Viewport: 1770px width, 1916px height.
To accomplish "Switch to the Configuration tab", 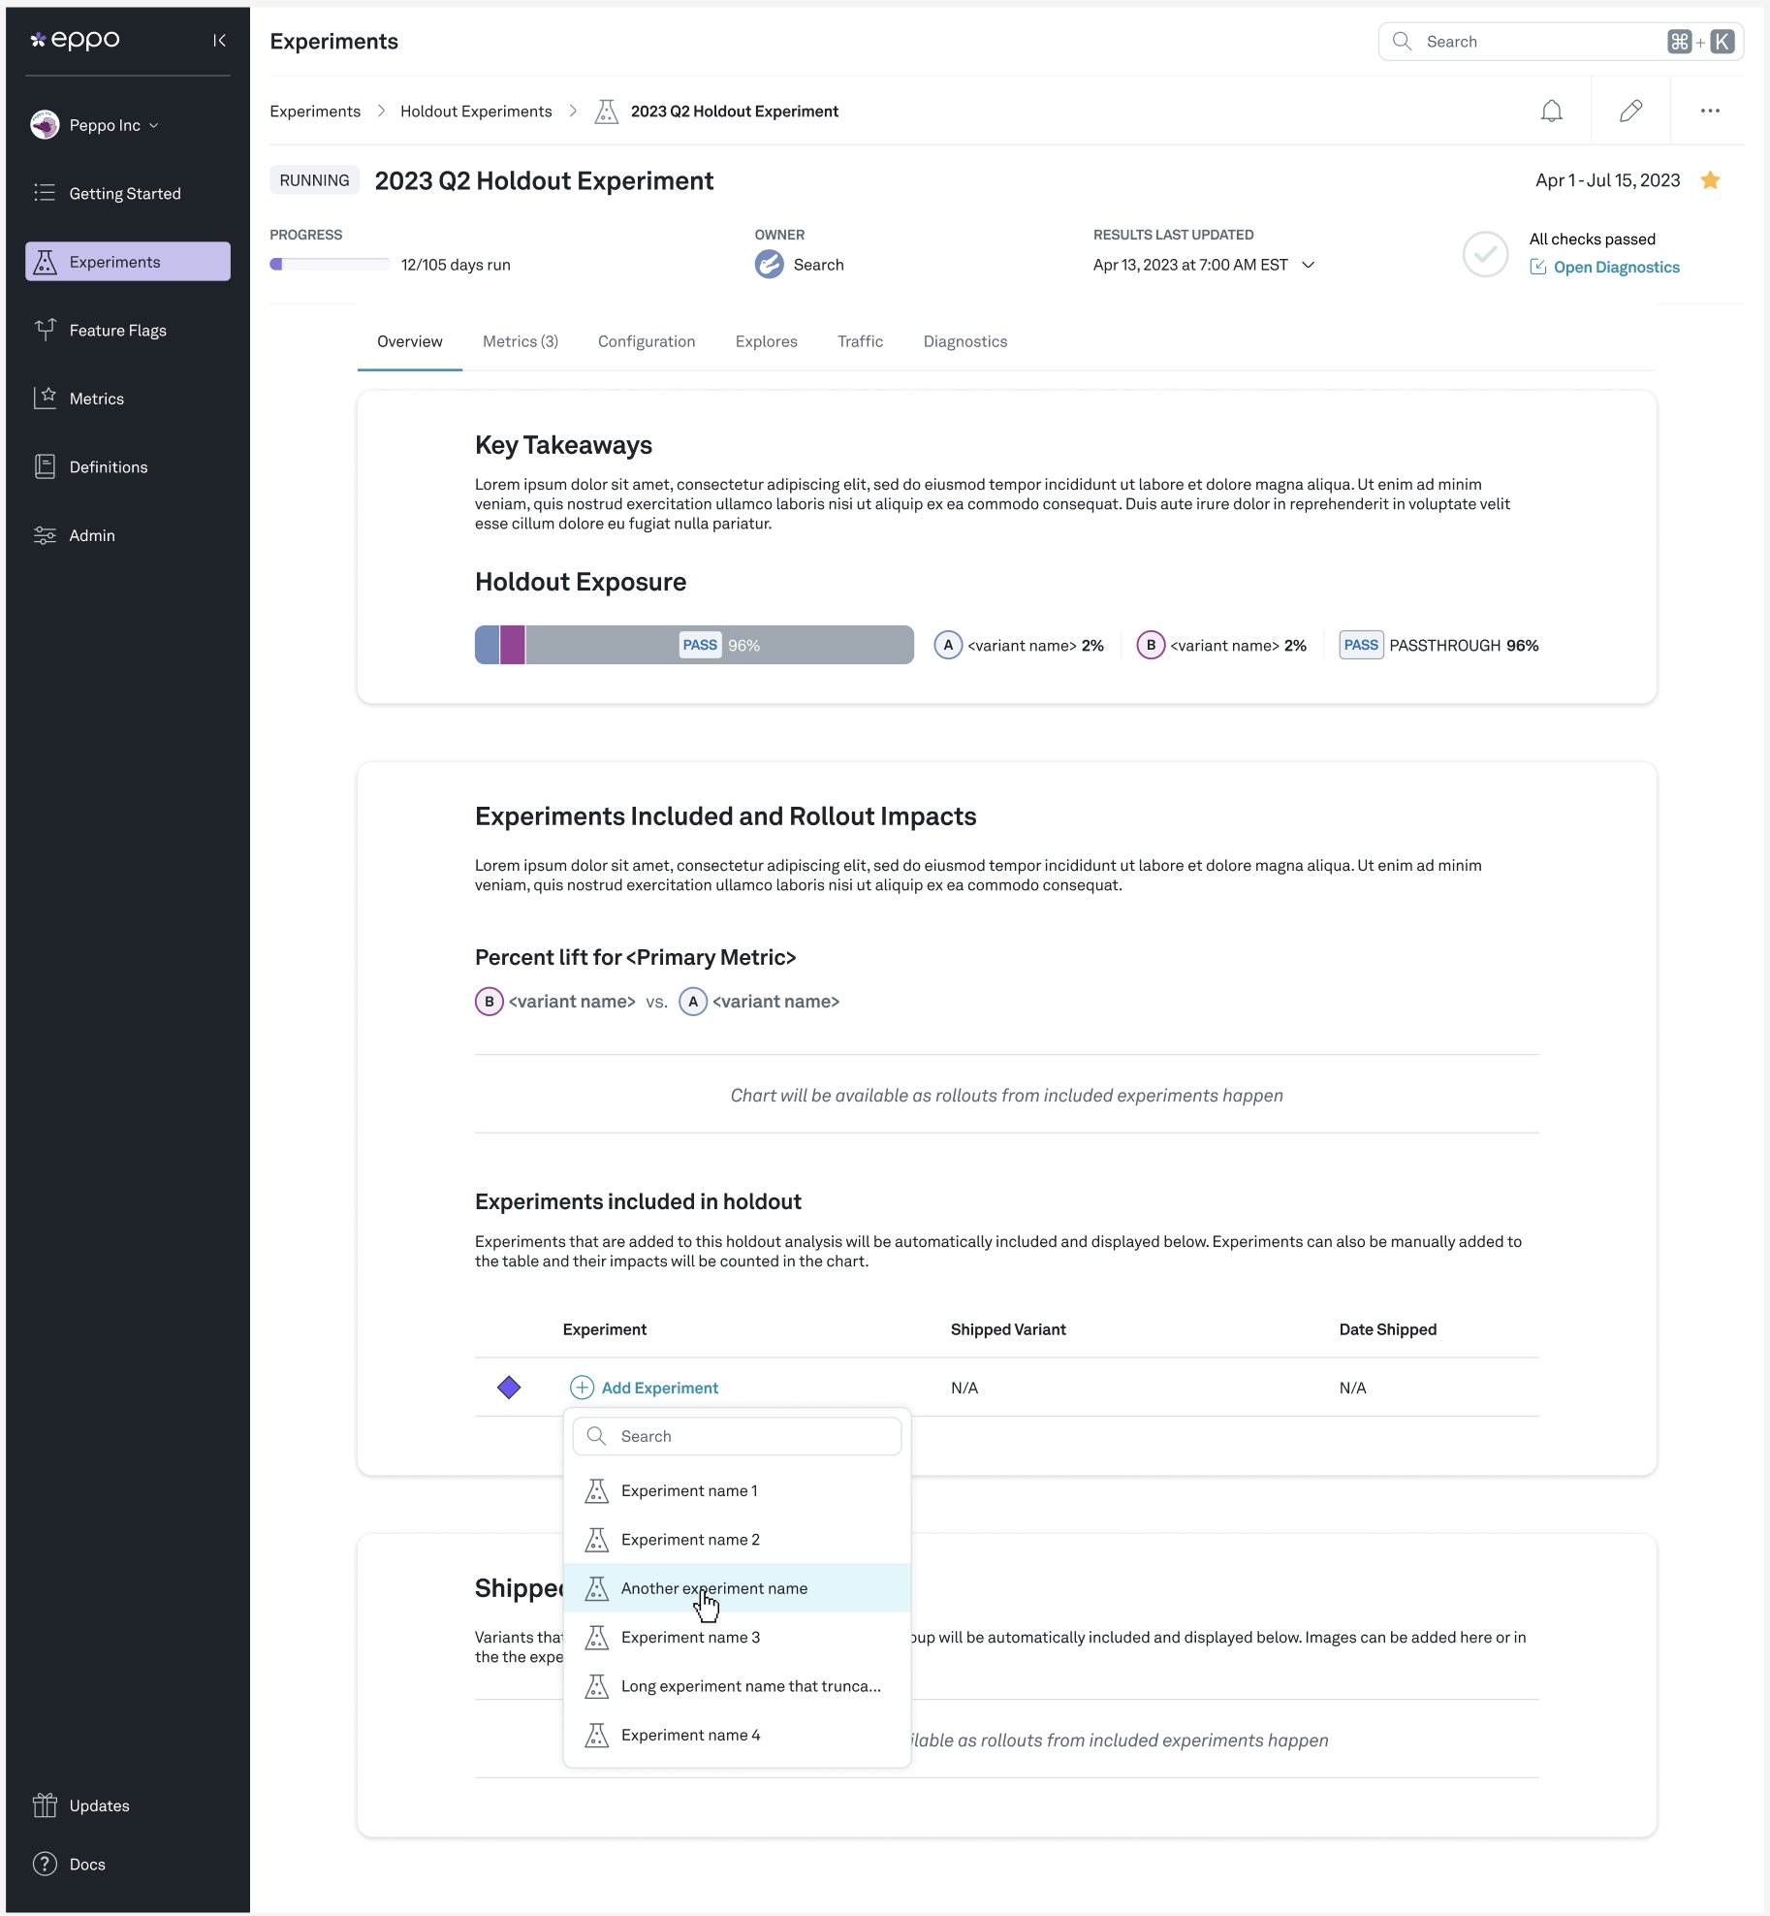I will [x=647, y=341].
